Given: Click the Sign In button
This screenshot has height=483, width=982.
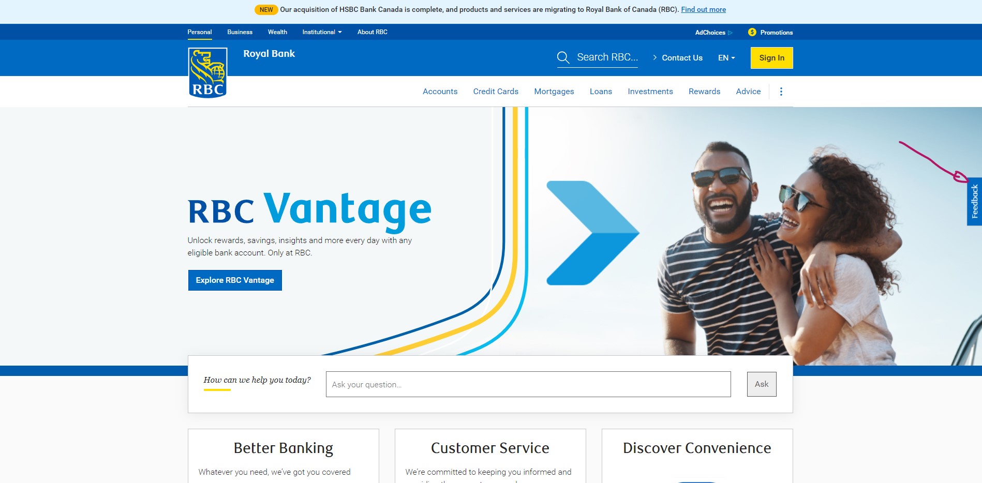Looking at the screenshot, I should 771,58.
